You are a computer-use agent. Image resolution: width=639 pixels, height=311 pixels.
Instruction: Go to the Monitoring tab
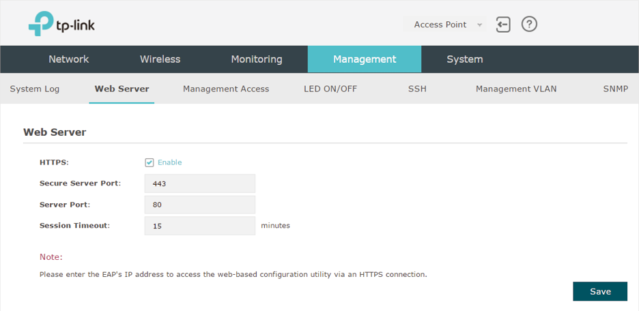pyautogui.click(x=257, y=59)
